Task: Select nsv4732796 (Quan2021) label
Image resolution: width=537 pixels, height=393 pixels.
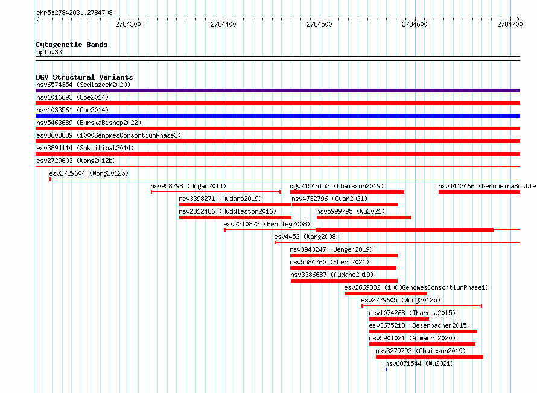Action: click(x=329, y=199)
